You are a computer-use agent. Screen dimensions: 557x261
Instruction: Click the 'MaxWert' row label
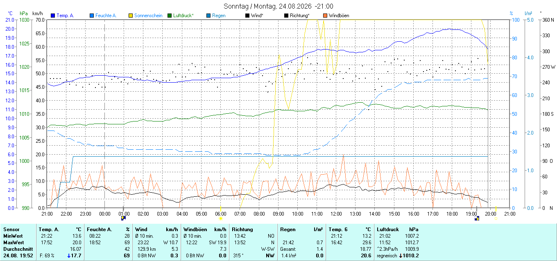(14, 243)
